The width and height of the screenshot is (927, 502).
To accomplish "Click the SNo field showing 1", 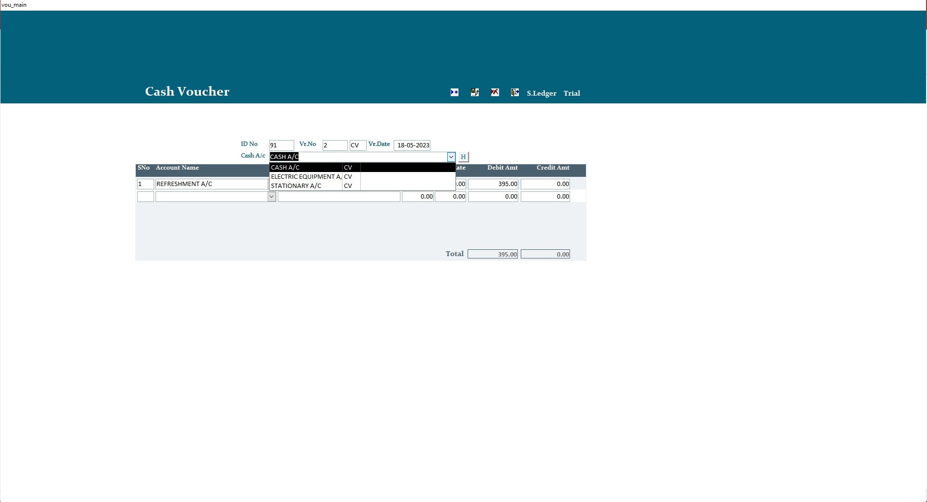I will [145, 184].
